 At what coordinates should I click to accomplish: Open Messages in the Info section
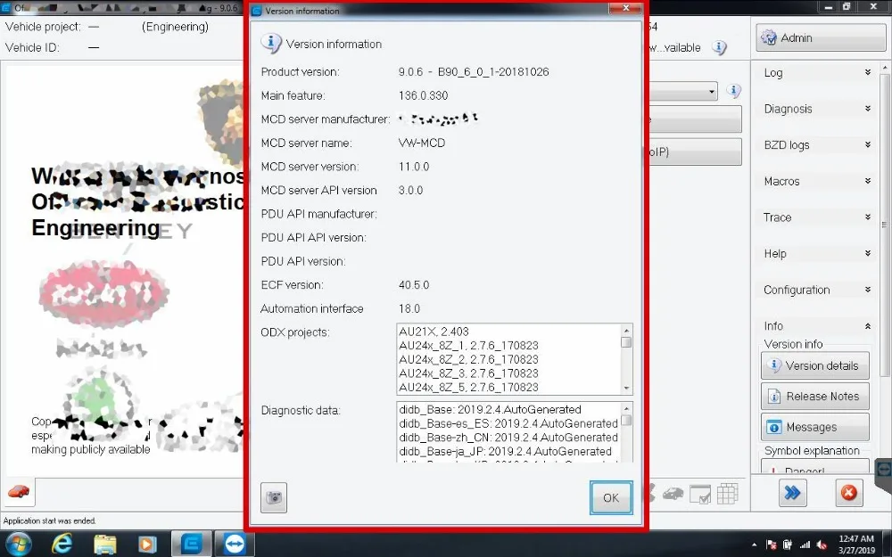[x=814, y=427]
